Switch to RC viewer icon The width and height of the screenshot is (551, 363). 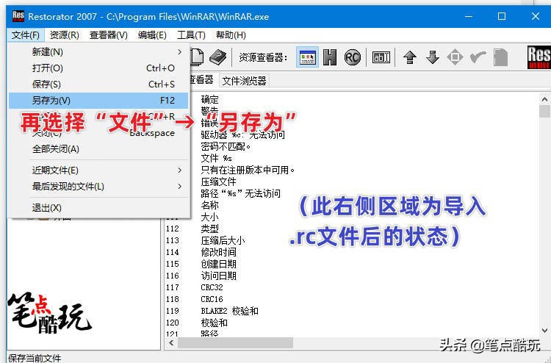(353, 57)
